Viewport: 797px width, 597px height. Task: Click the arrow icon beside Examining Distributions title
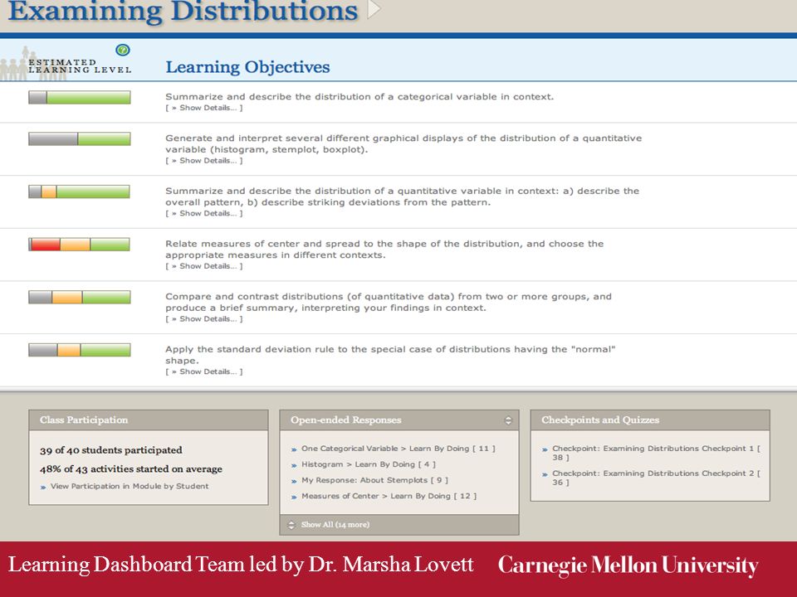click(374, 8)
